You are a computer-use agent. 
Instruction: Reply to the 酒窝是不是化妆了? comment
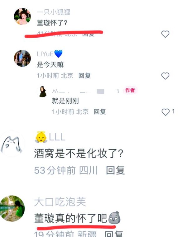coord(115,170)
